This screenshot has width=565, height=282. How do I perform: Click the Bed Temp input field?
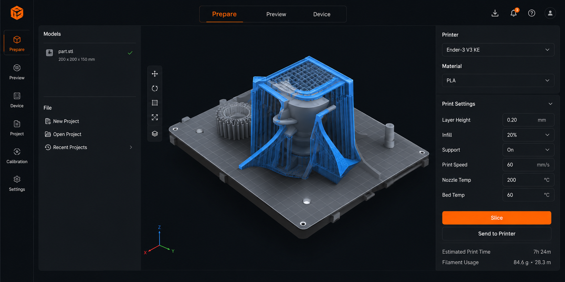(x=528, y=195)
